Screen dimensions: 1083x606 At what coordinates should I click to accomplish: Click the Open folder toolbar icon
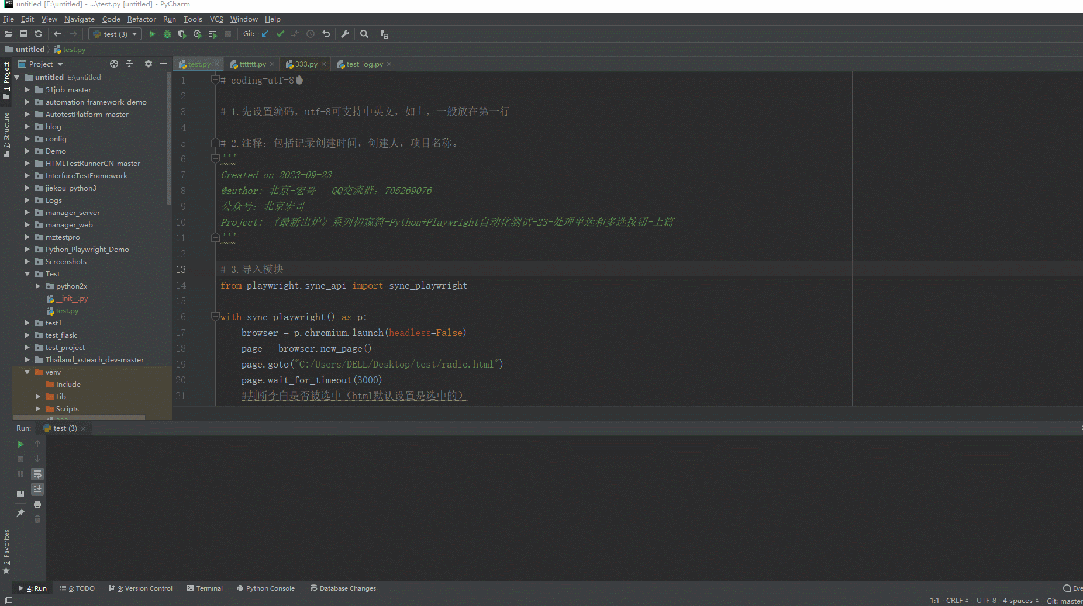tap(8, 34)
